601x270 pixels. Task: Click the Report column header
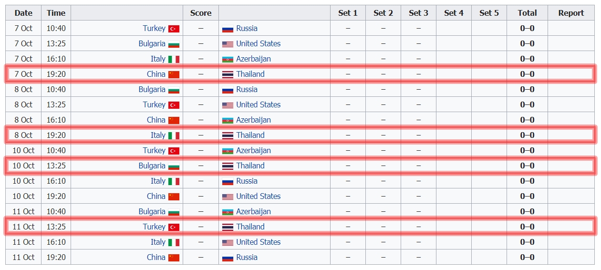571,13
